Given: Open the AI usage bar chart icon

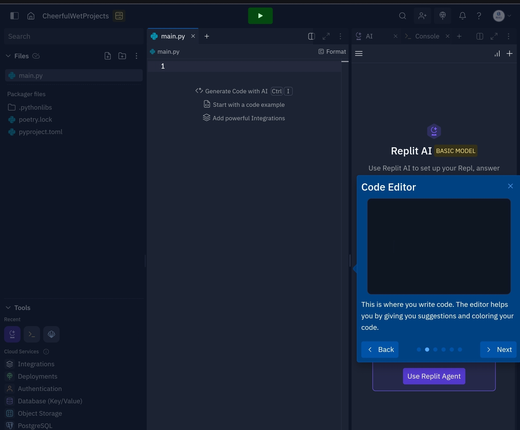Looking at the screenshot, I should click(497, 53).
